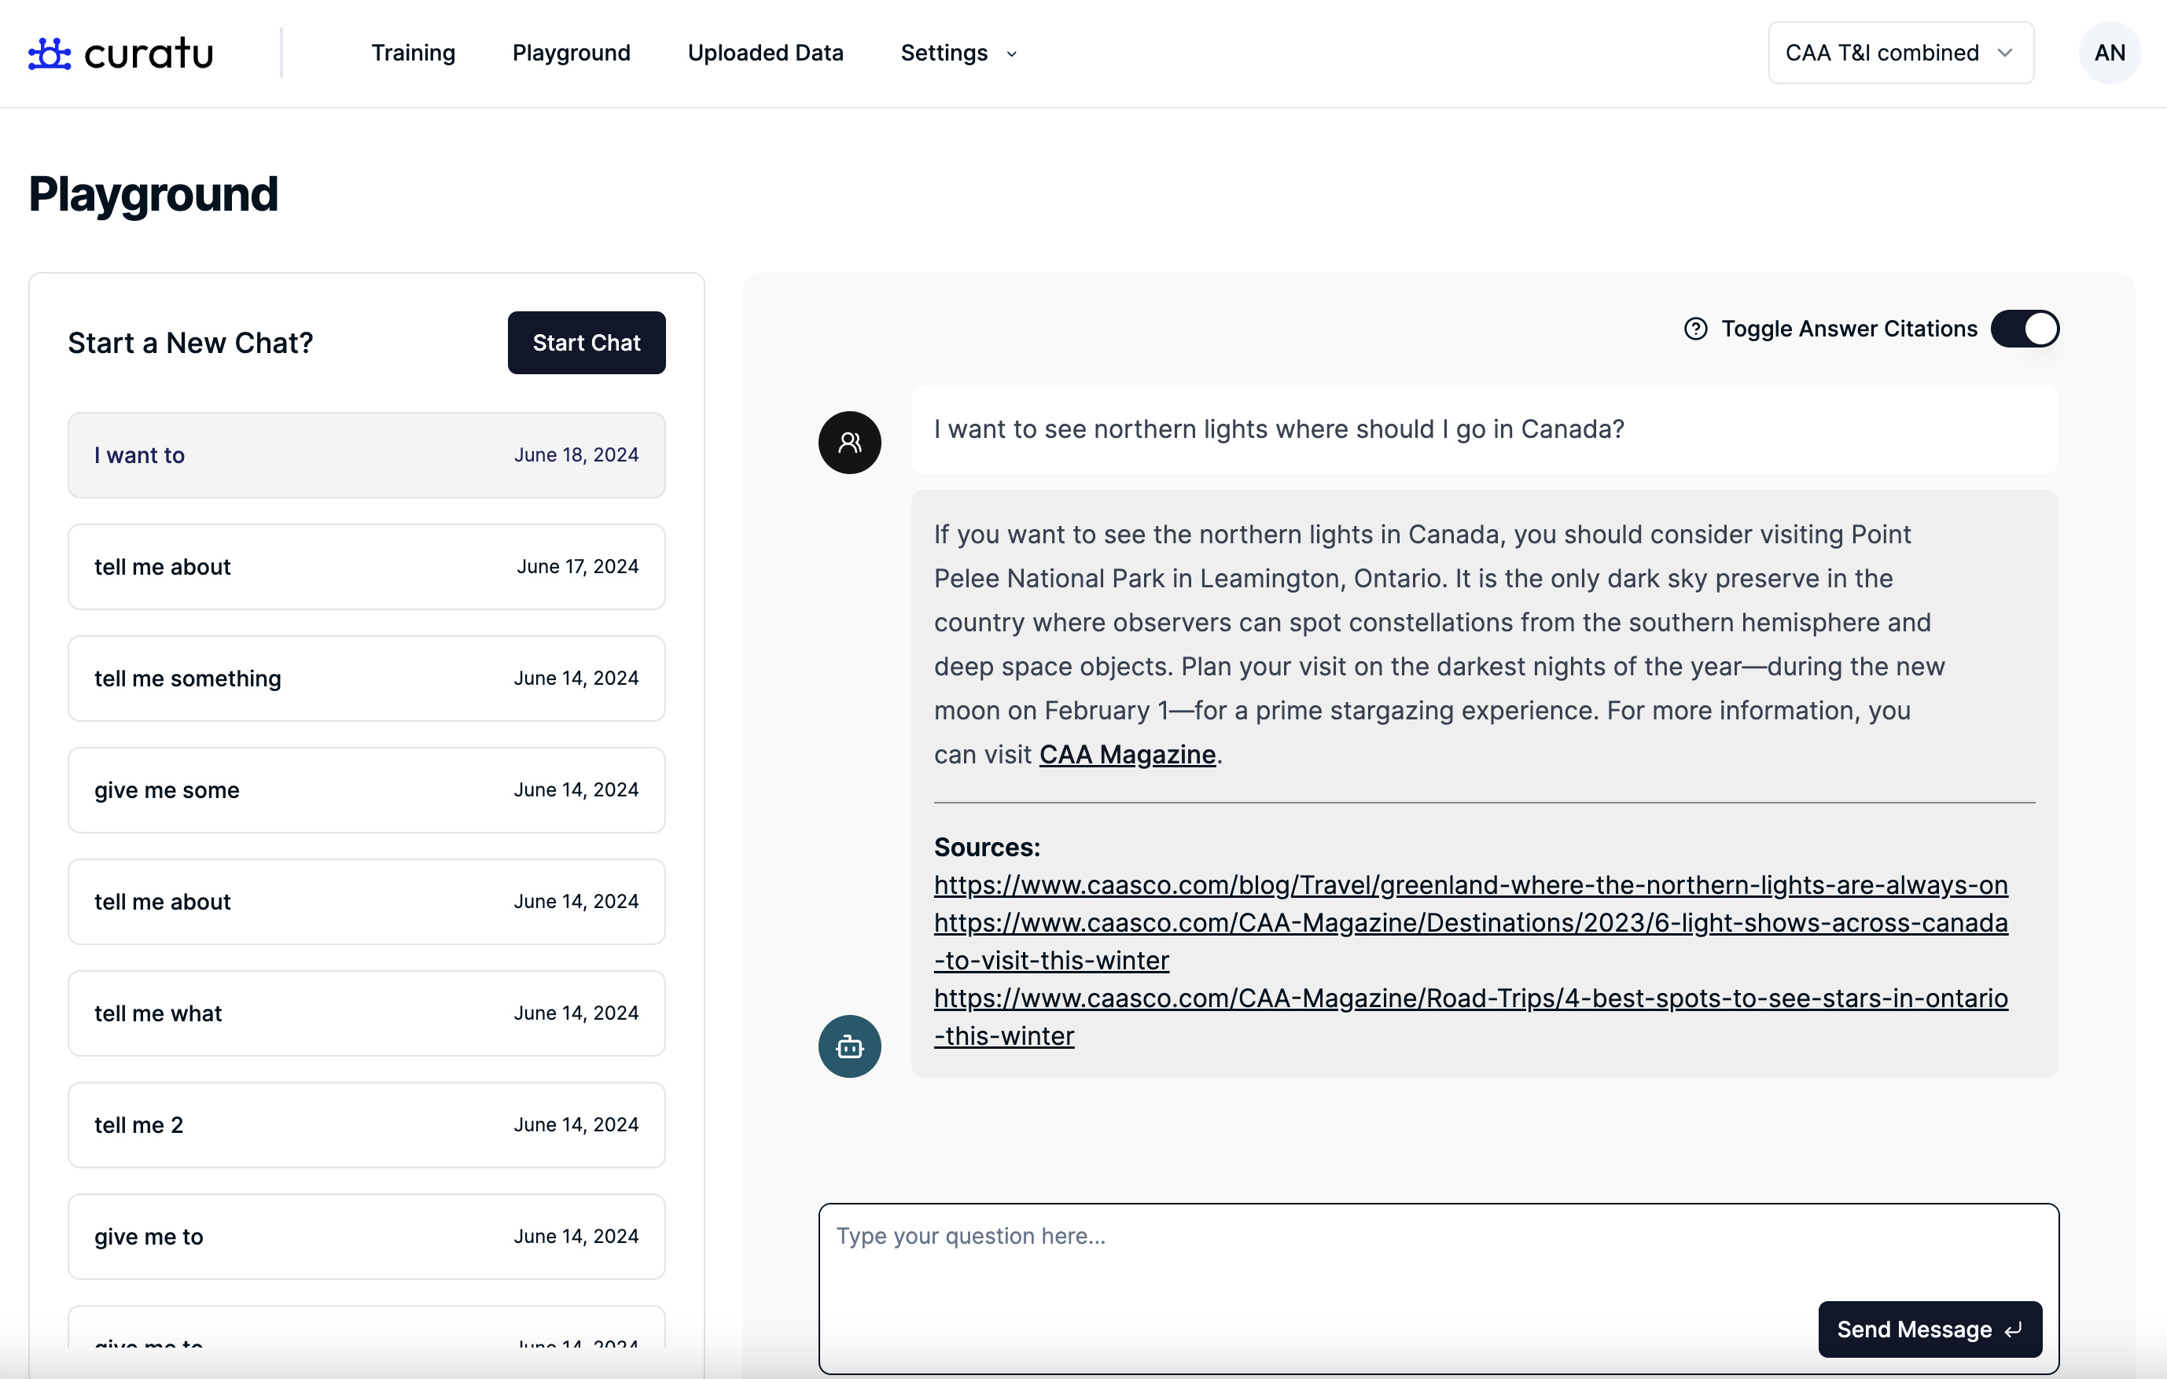Click the bot avatar icon in chat
The image size is (2167, 1379).
coord(848,1046)
